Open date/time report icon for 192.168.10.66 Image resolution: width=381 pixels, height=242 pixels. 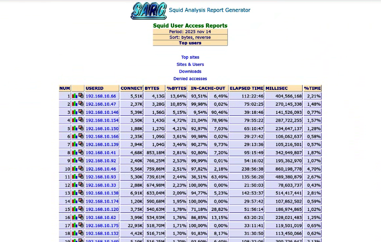pyautogui.click(x=81, y=96)
